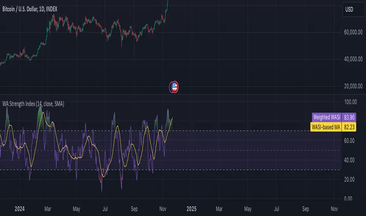Click the US economic event flag icon
366x216 pixels.
174,87
